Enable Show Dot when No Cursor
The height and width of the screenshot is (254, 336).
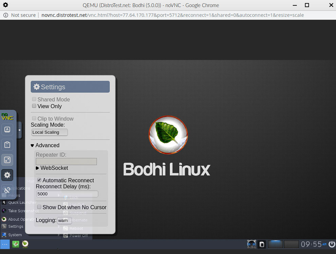(x=39, y=207)
